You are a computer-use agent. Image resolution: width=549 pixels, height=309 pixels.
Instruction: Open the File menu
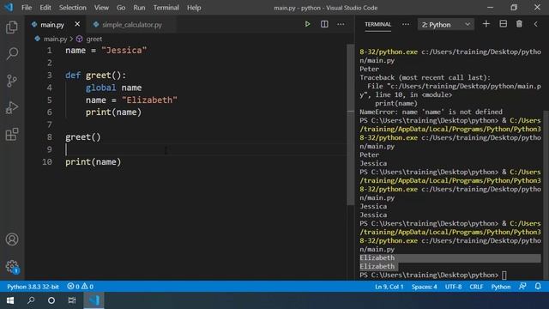(x=27, y=8)
